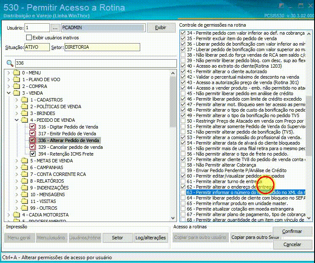Viewport: 315px width, 263px height.
Task: Open Log/alterações
Action: pyautogui.click(x=151, y=238)
